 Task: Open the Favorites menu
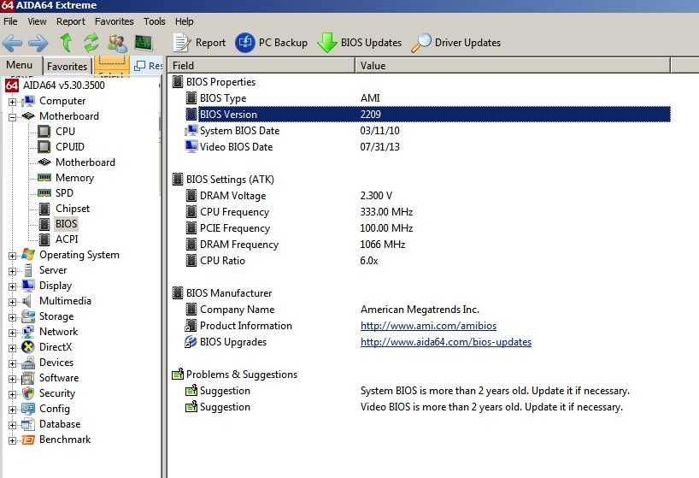pyautogui.click(x=115, y=21)
